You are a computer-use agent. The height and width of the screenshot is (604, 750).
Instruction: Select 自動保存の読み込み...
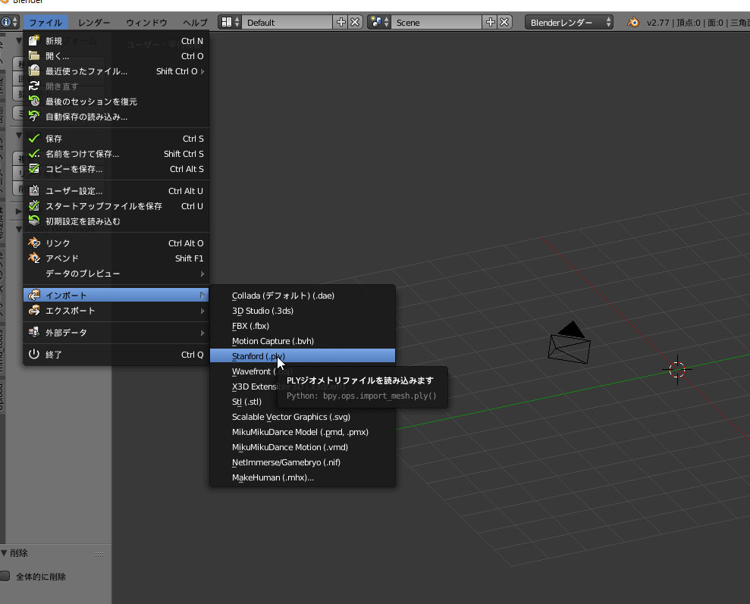pyautogui.click(x=116, y=117)
